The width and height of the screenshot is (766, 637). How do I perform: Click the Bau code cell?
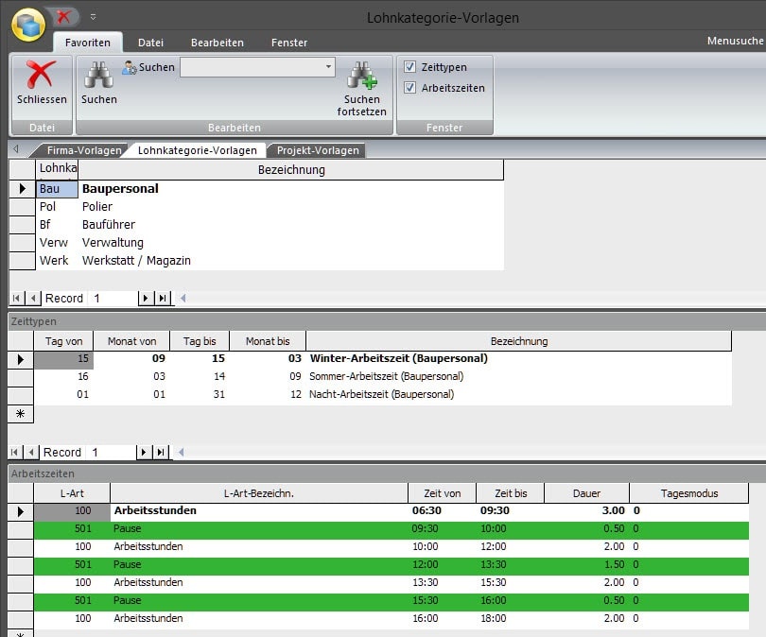click(57, 189)
